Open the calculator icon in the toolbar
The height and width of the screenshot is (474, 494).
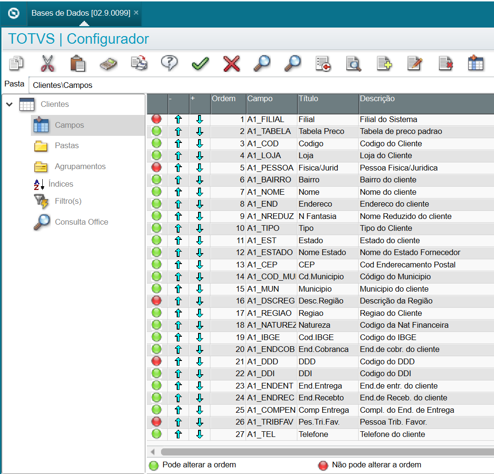108,64
